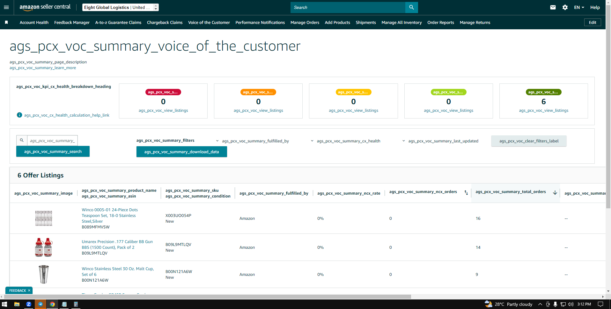Viewport: 611px width, 309px height.
Task: Click the summary_download_data button
Action: click(182, 152)
